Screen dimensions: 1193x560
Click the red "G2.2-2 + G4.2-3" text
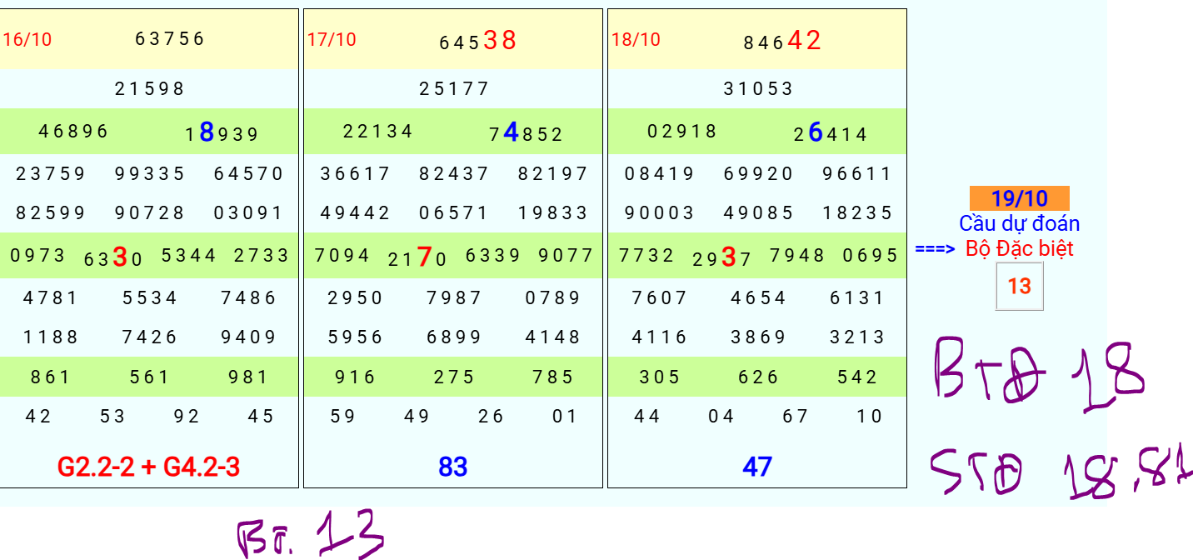(x=148, y=467)
